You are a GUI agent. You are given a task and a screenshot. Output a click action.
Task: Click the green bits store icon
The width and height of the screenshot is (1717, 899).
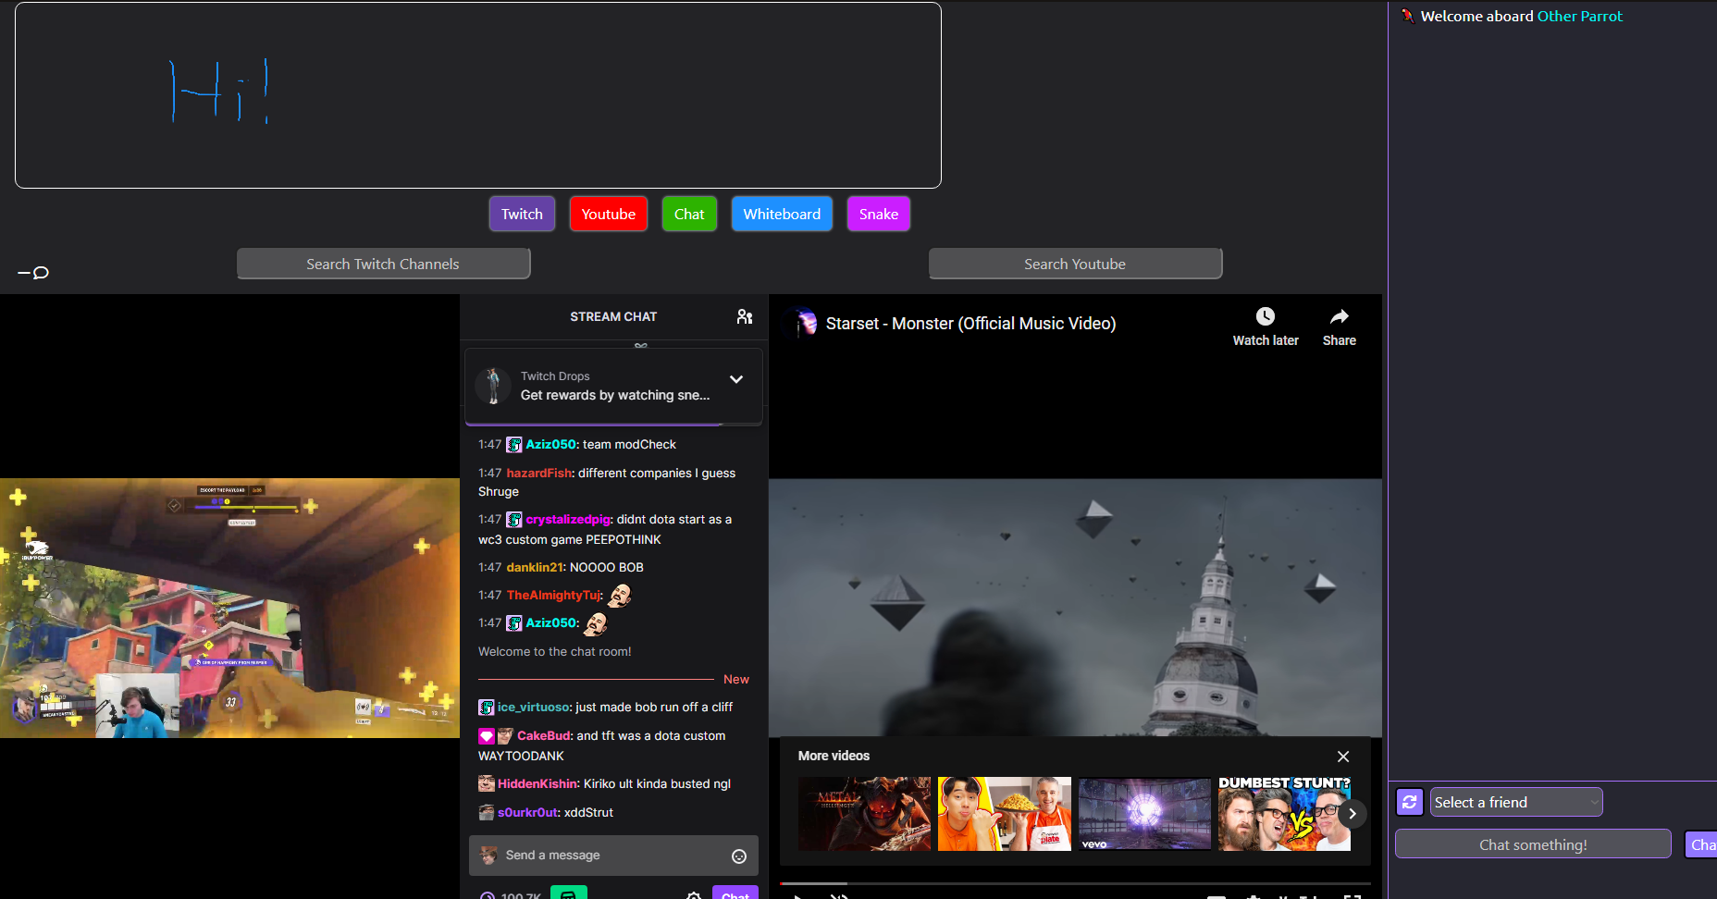pos(569,893)
